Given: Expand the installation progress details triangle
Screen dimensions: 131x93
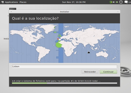Looking at the screenshot, I should click(x=13, y=81).
